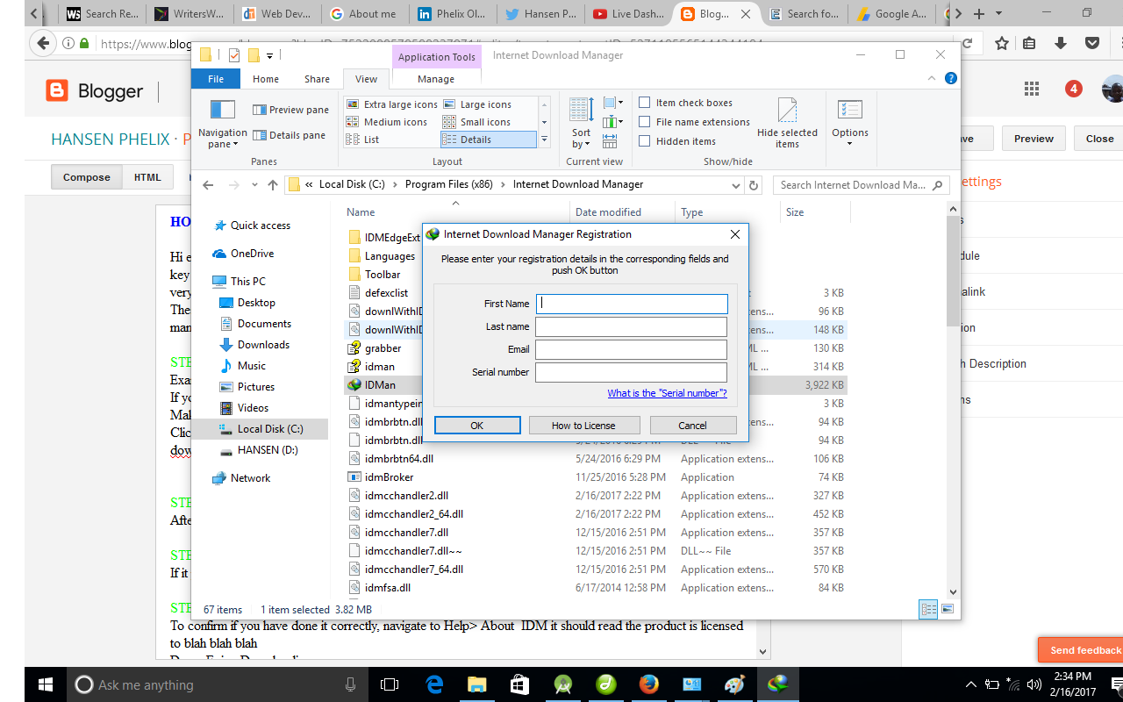Open the Manage tab under Application Tools
Screen dimensions: 1123x702
[x=436, y=79]
